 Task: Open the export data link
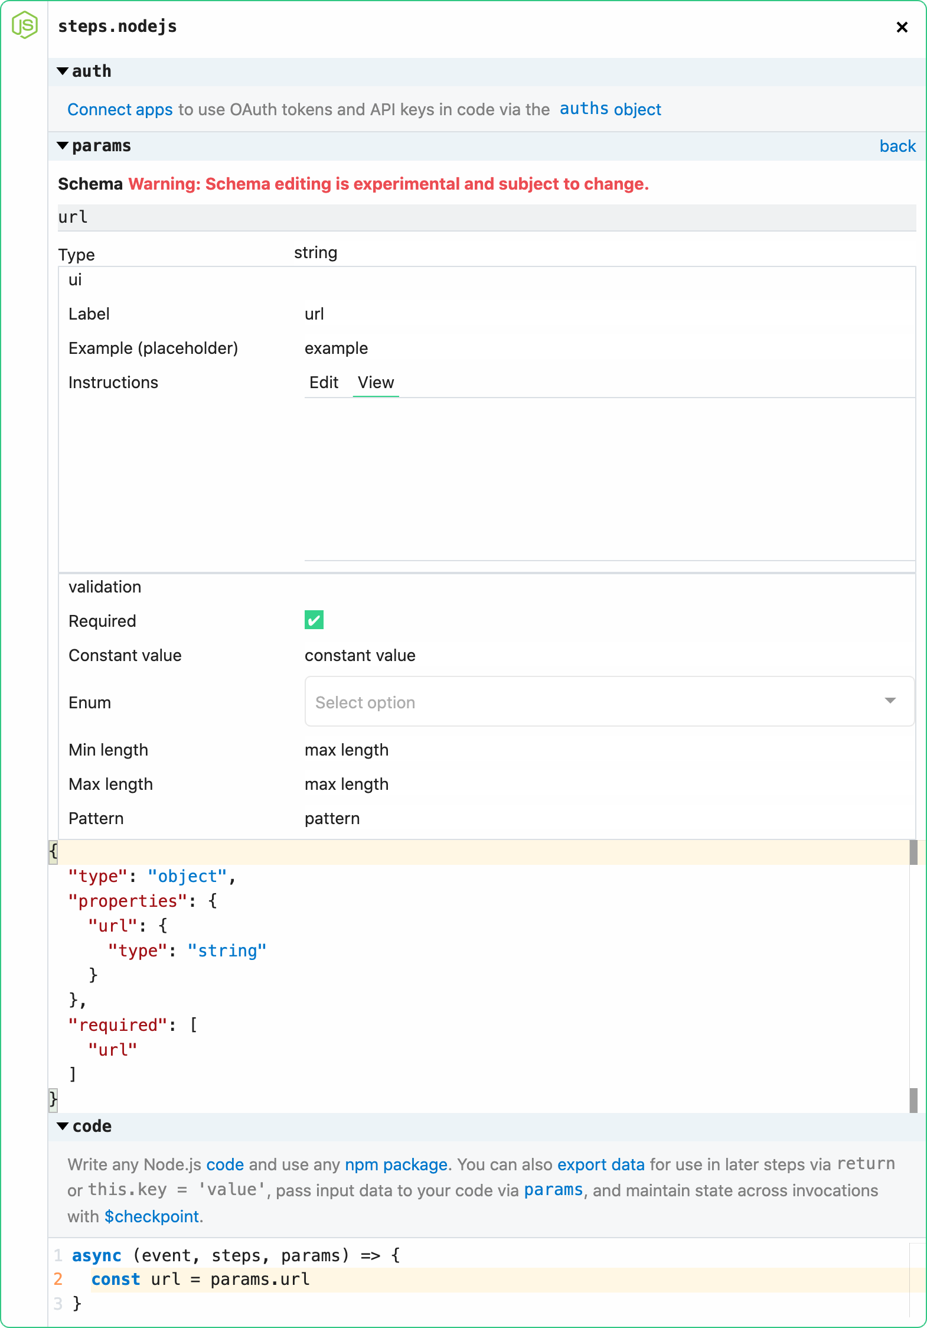pos(600,1164)
